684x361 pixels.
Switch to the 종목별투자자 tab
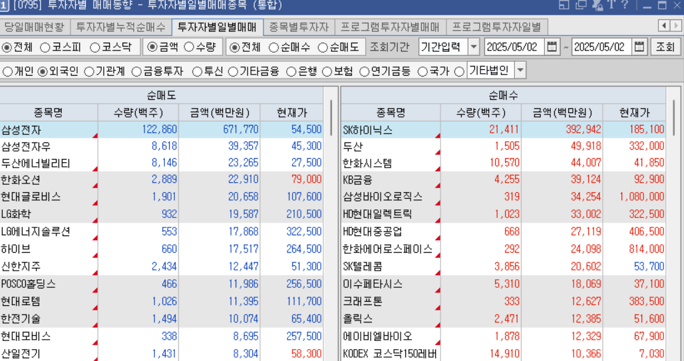tap(299, 27)
